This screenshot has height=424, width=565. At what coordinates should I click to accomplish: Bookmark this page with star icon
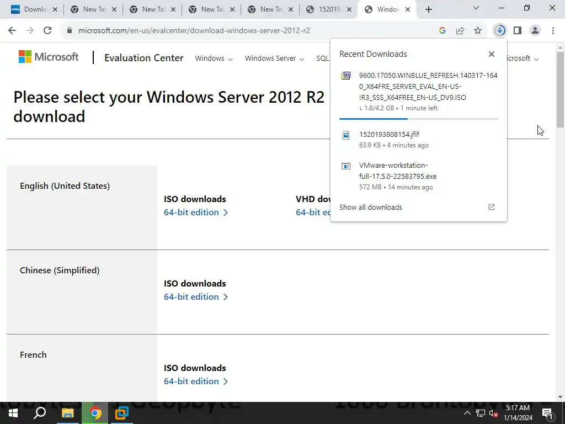[x=478, y=31]
